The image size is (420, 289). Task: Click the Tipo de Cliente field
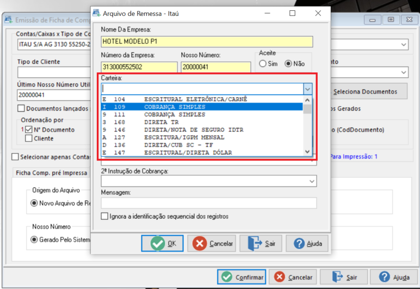click(54, 72)
